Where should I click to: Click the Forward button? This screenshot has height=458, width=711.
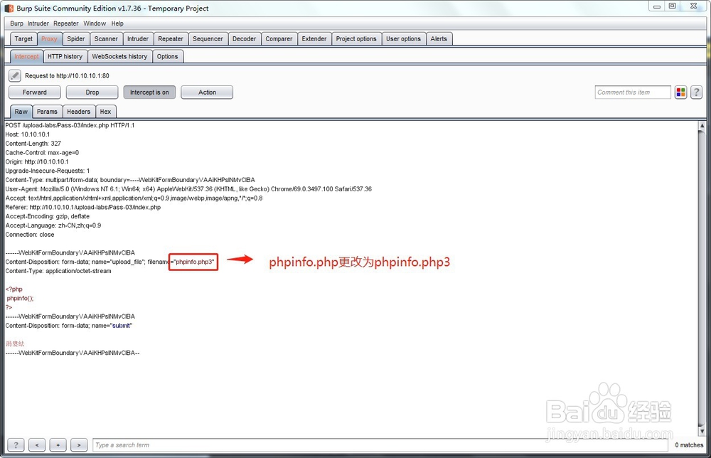(x=34, y=92)
